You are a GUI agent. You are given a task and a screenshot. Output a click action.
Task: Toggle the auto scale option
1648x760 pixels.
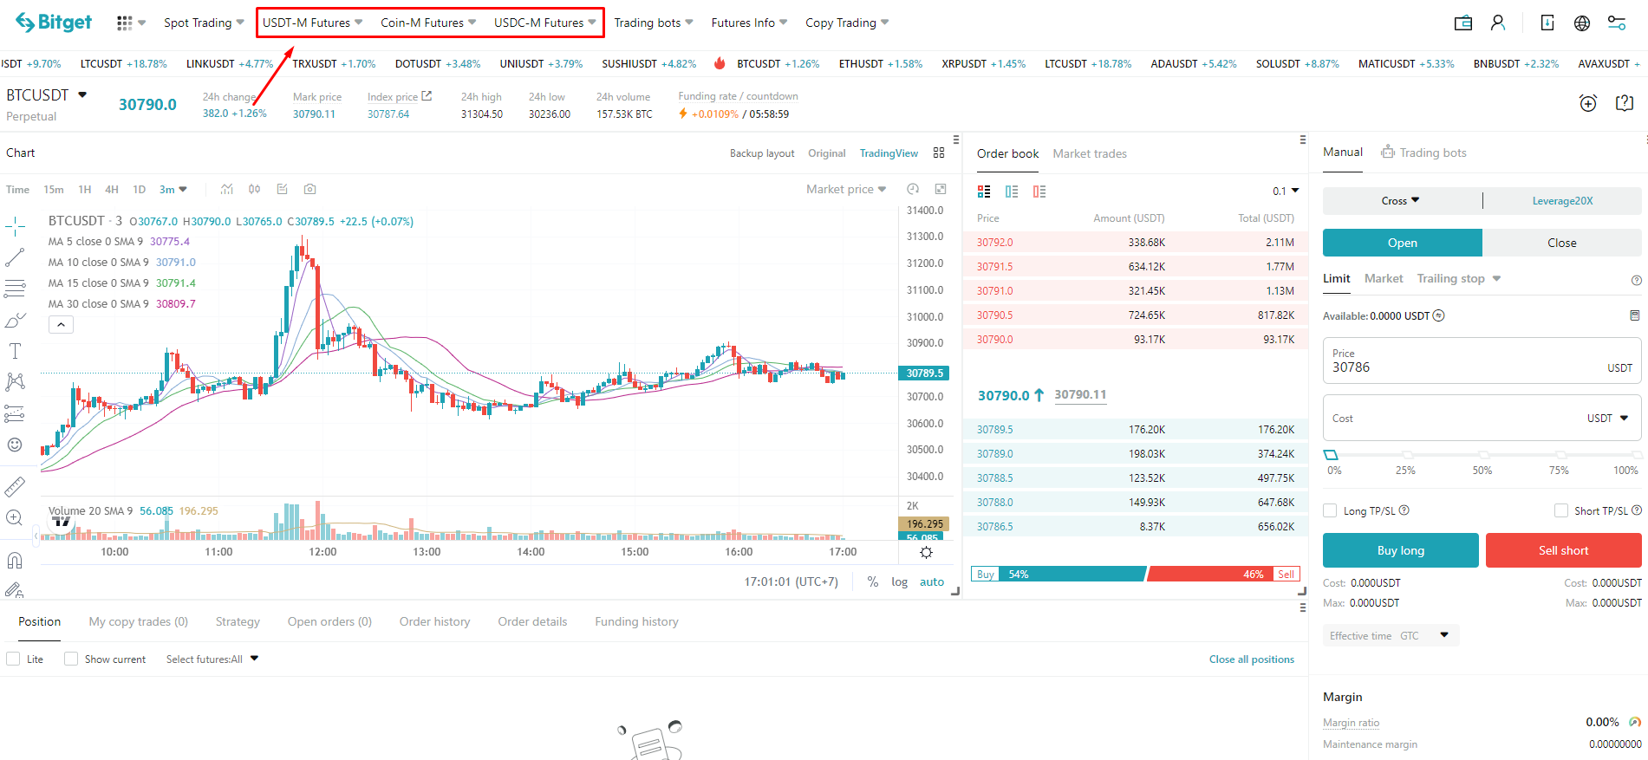(932, 581)
